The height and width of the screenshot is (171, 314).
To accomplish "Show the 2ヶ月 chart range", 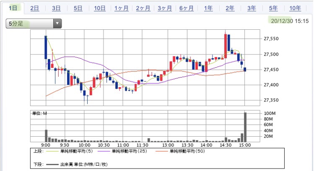I will [143, 8].
